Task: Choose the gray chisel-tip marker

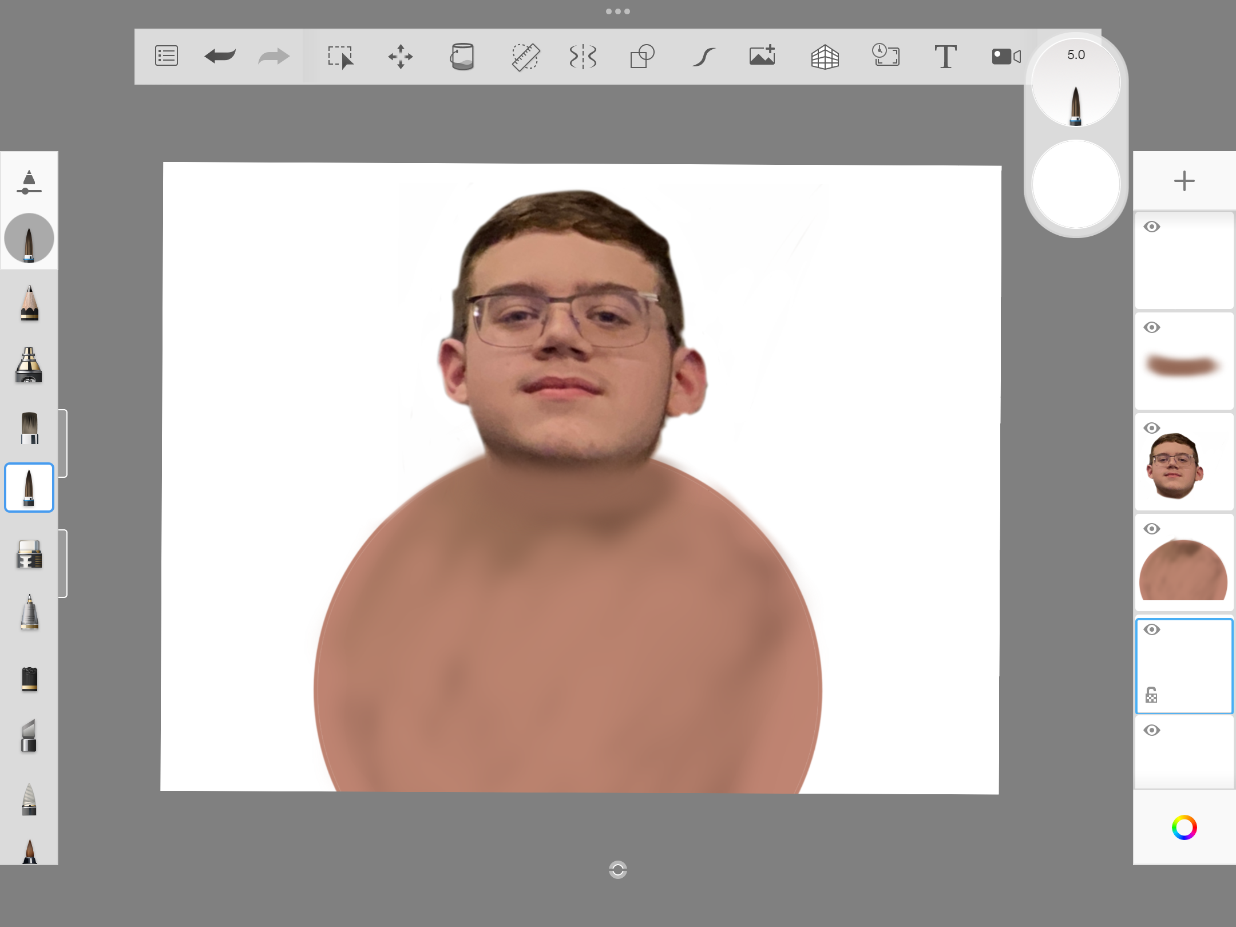Action: 29,735
